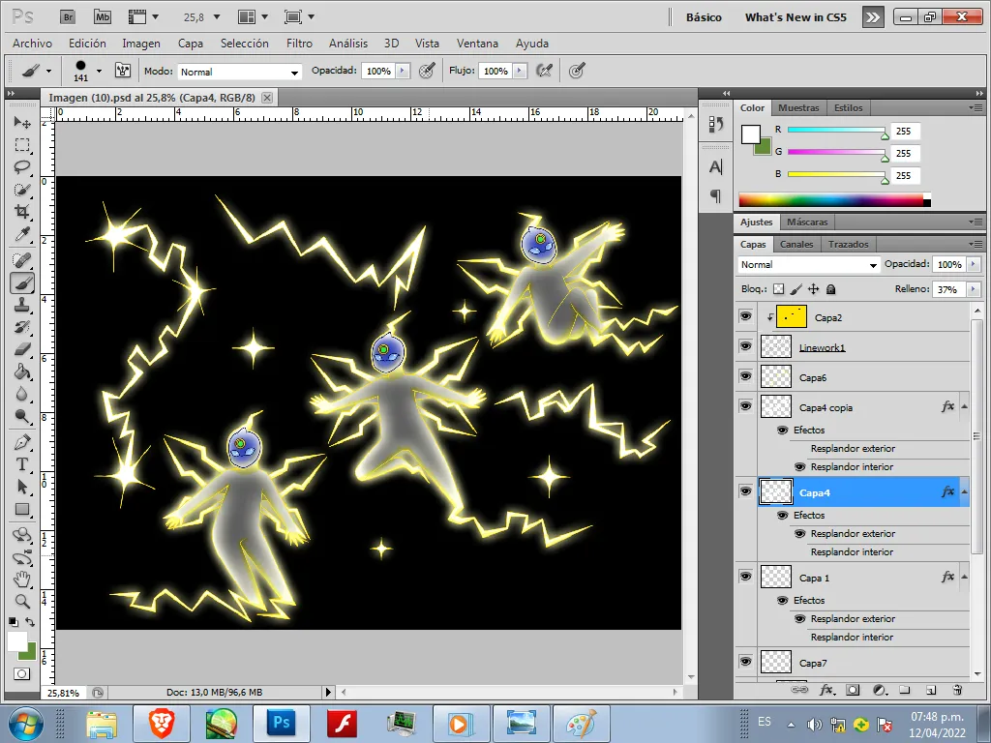Viewport: 991px width, 743px height.
Task: Select the Rectangular Marquee tool
Action: [22, 145]
